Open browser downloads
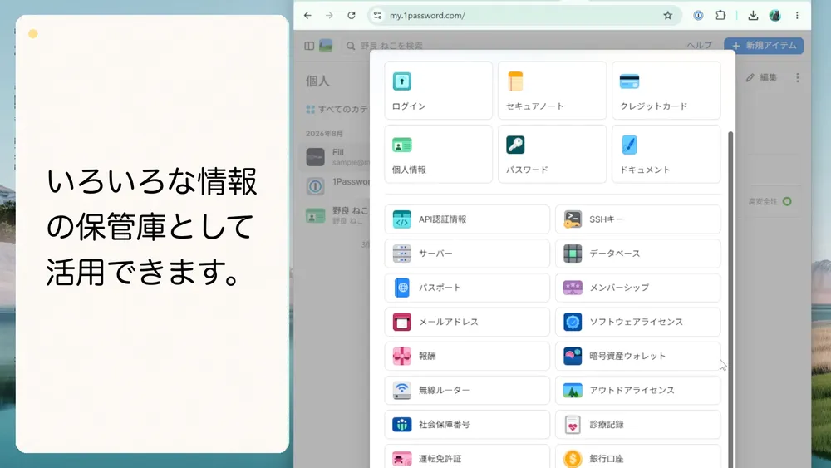This screenshot has height=468, width=831. (x=753, y=15)
